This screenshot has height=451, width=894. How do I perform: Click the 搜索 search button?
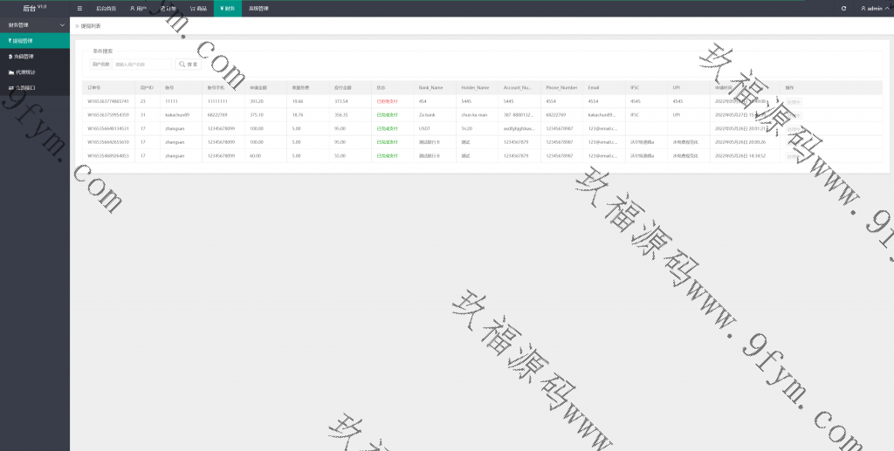[x=188, y=65]
